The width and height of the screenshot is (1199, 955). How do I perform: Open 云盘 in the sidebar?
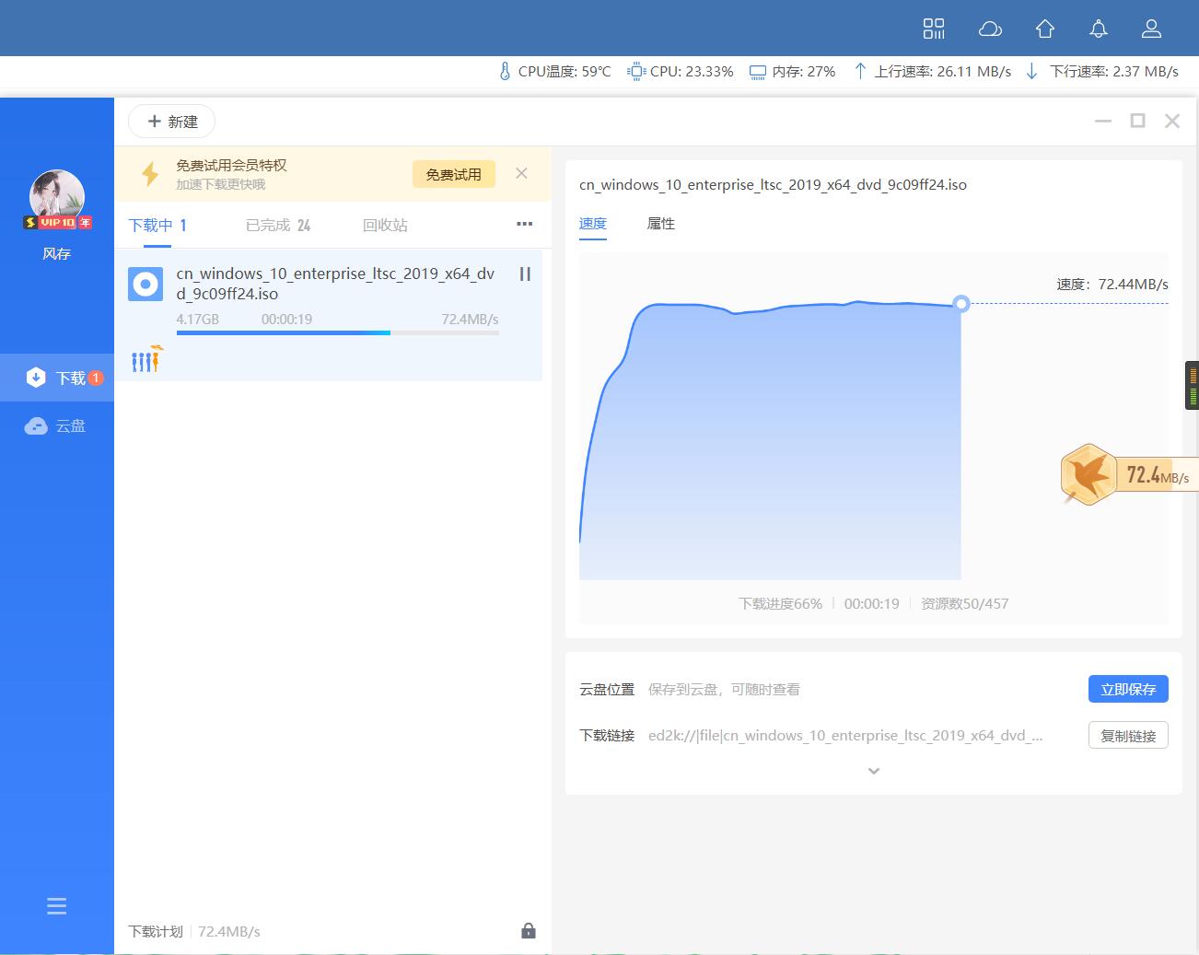click(x=57, y=425)
